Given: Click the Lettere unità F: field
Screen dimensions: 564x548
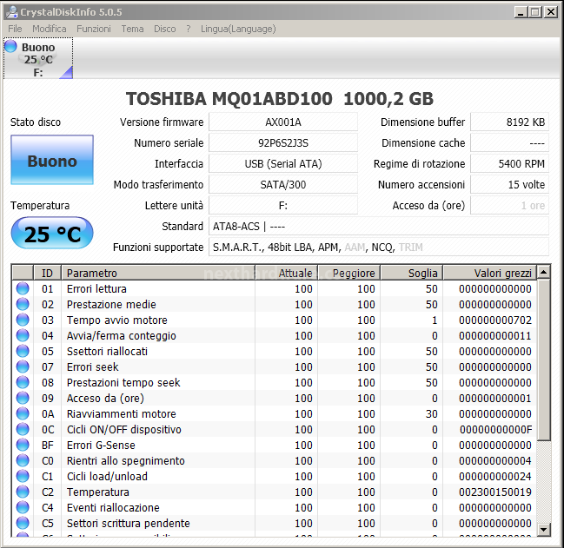Looking at the screenshot, I should point(283,206).
